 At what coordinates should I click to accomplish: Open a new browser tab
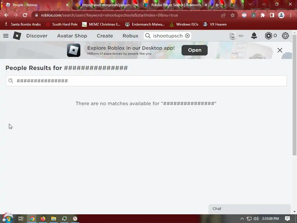[x=217, y=5]
